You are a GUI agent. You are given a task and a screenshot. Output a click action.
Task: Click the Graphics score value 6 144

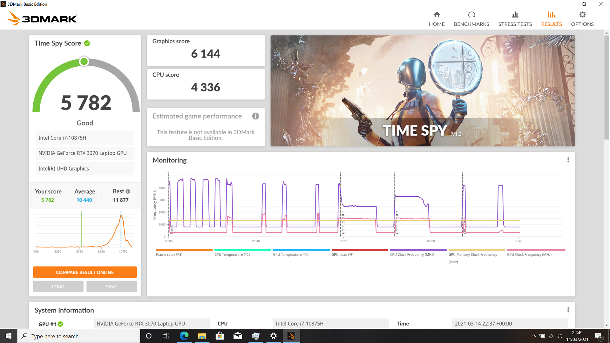(x=206, y=54)
